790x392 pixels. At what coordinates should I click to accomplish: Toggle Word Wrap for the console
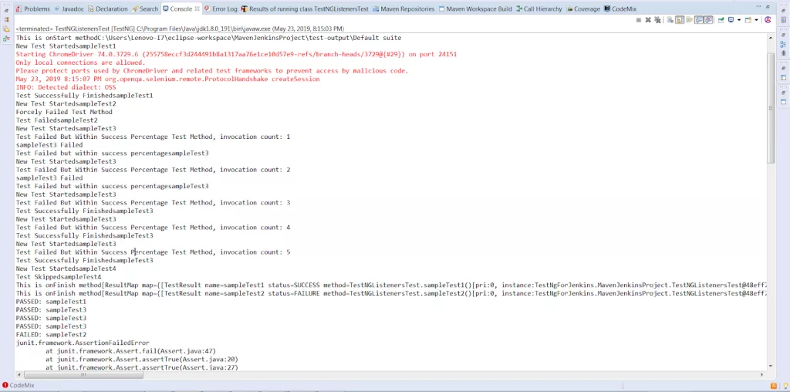pyautogui.click(x=689, y=20)
